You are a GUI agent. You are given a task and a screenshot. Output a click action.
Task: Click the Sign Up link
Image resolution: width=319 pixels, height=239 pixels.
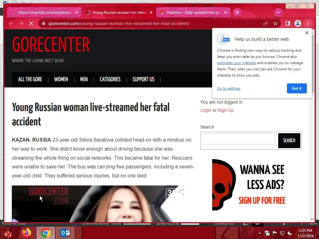[x=226, y=110]
